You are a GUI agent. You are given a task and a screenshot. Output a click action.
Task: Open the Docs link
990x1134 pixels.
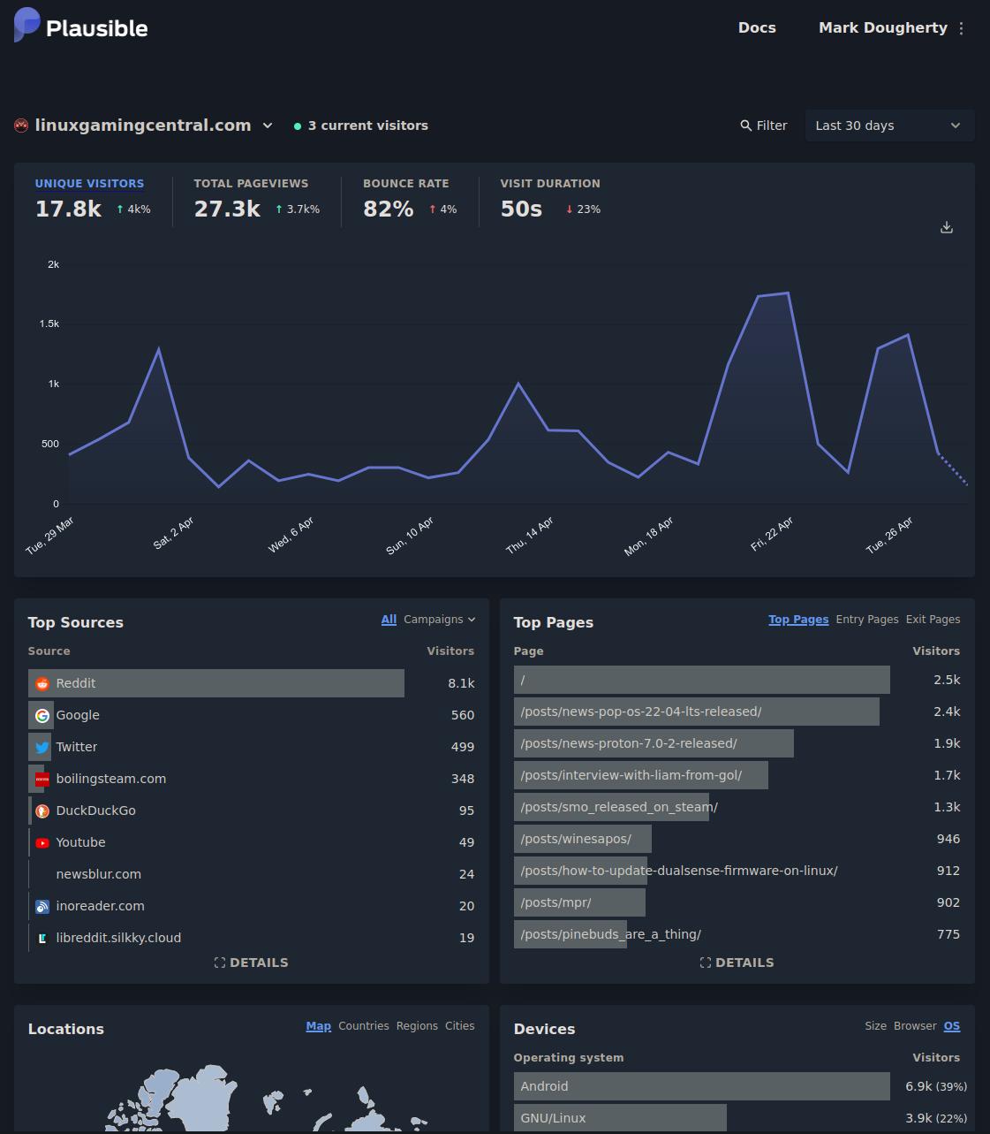757,28
